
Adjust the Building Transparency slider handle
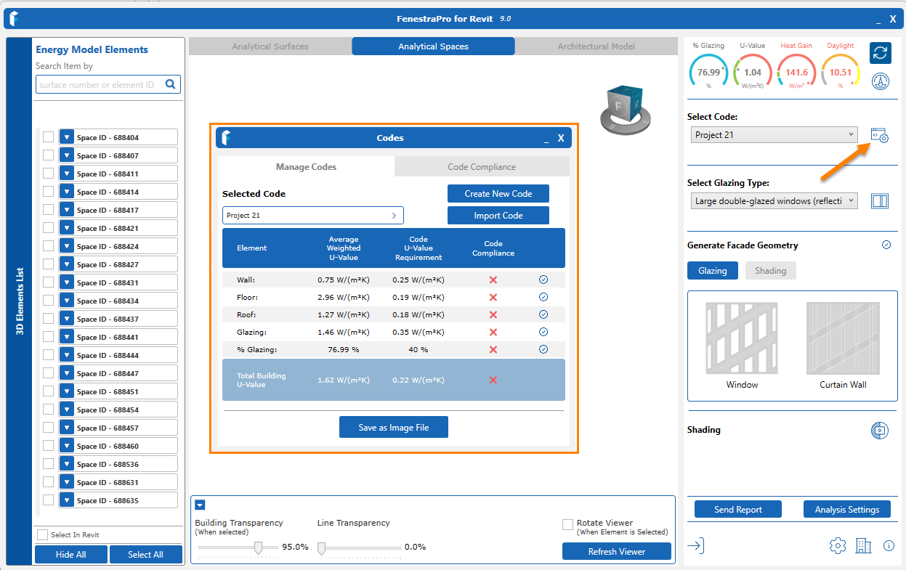coord(258,547)
